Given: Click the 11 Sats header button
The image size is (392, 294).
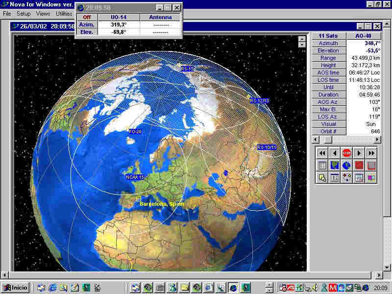Looking at the screenshot, I should (329, 36).
